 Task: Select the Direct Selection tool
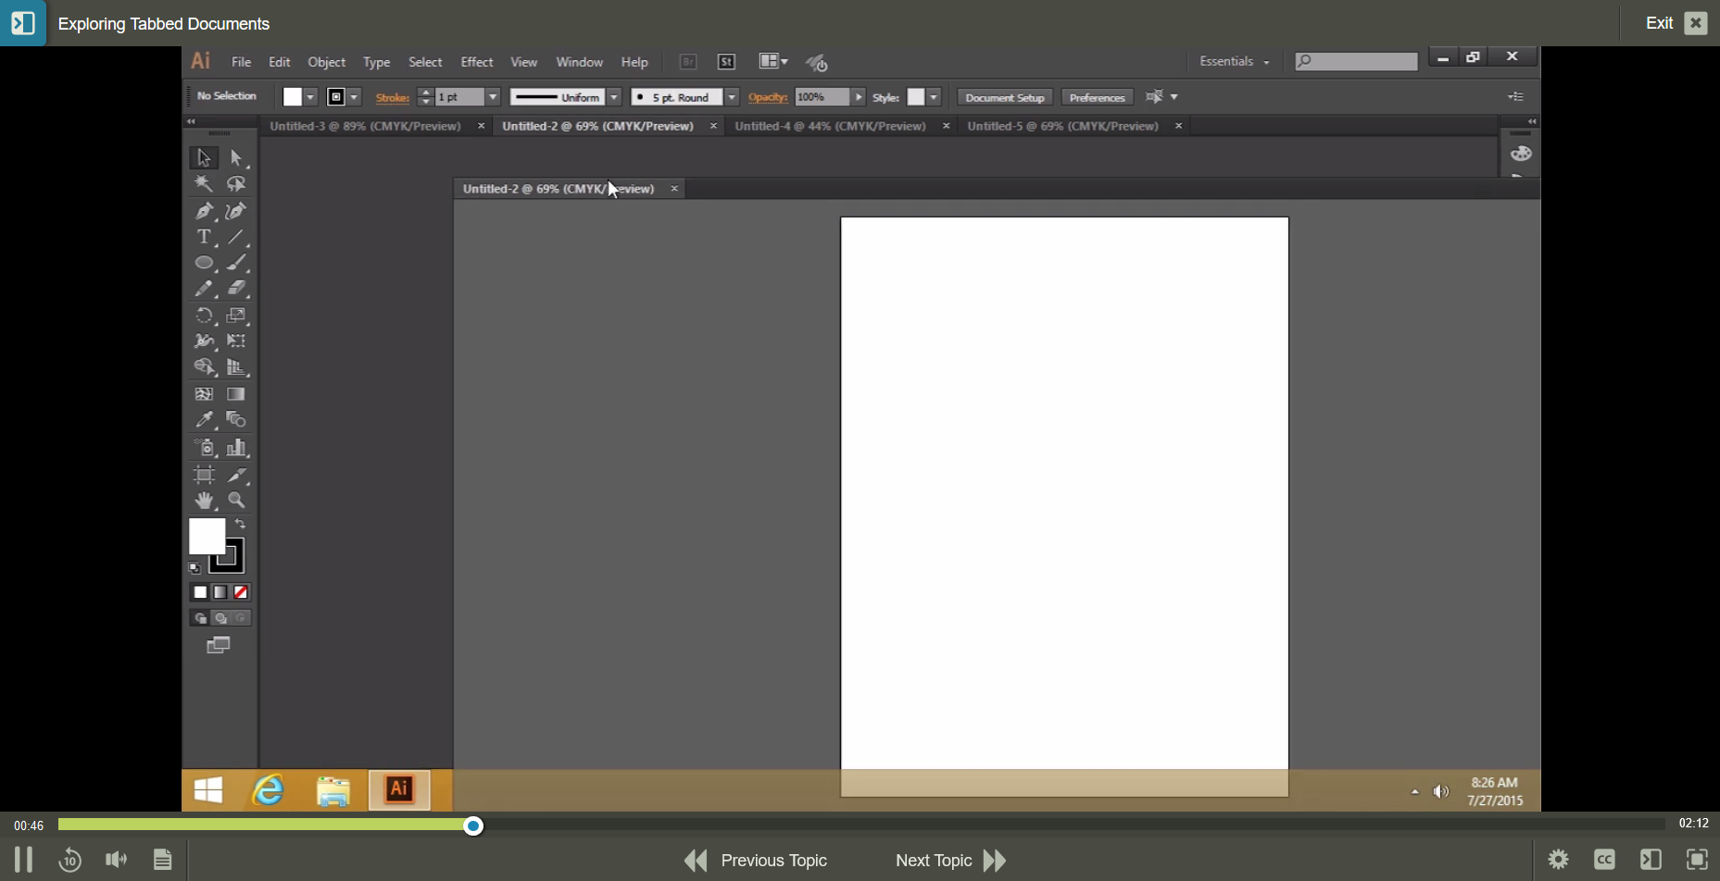pos(237,157)
